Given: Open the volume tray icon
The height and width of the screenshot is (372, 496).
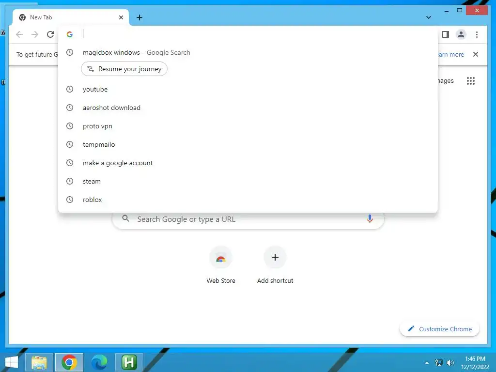Looking at the screenshot, I should click(450, 363).
